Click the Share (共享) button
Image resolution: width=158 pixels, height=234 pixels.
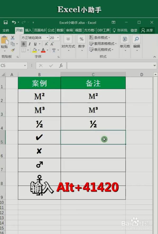(147, 30)
